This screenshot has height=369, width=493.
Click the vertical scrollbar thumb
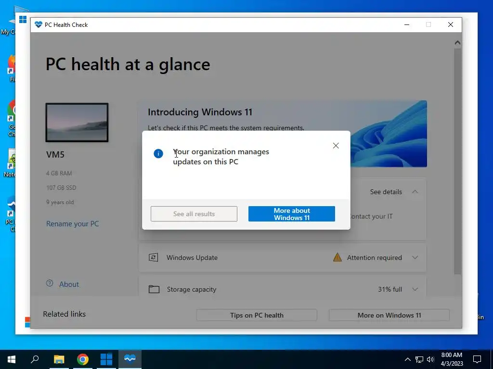pyautogui.click(x=457, y=161)
